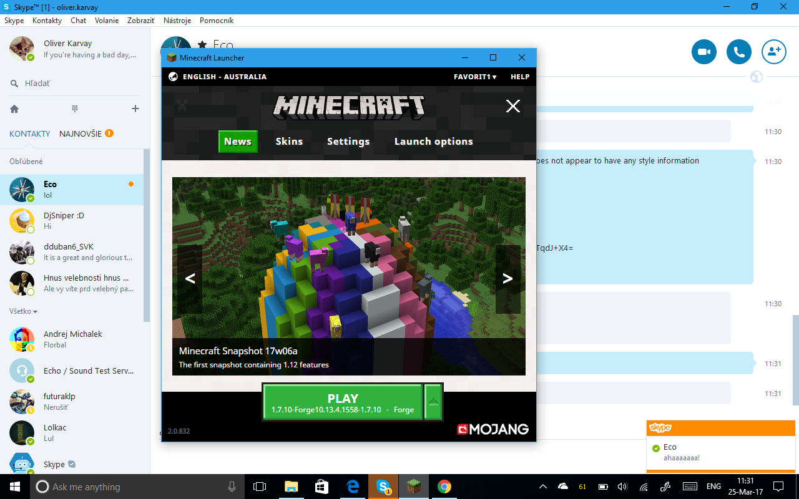Switch to the News tab

pyautogui.click(x=238, y=142)
